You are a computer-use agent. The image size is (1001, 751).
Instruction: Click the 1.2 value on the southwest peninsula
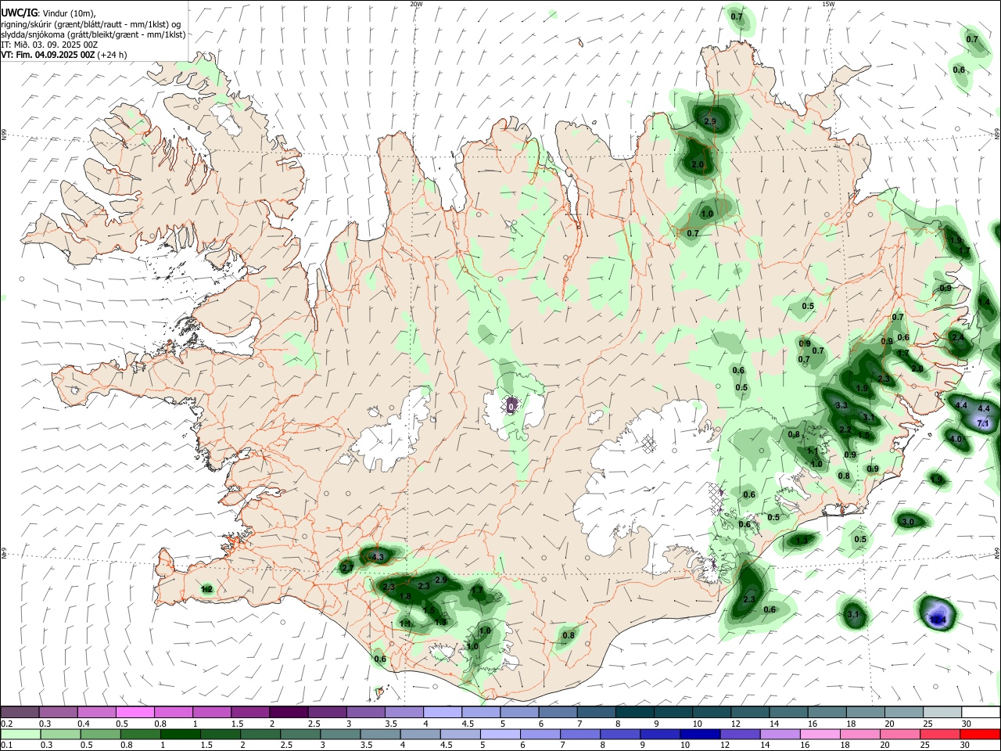coord(206,588)
